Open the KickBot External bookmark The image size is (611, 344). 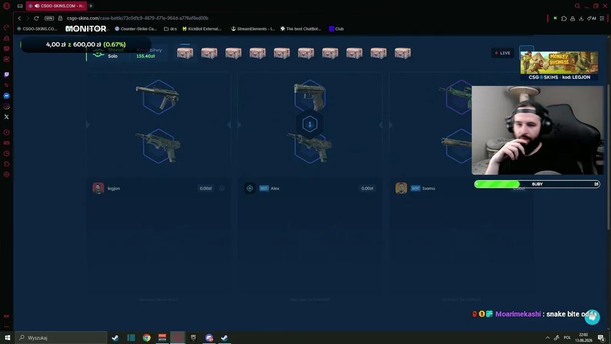click(202, 29)
